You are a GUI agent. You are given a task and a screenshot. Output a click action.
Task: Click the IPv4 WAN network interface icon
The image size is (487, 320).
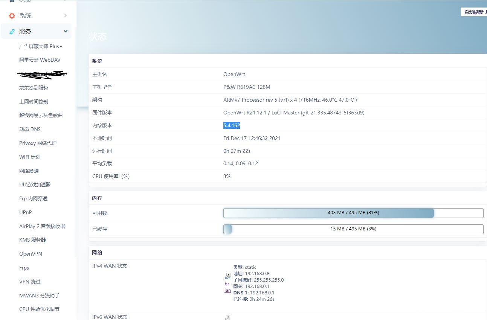pyautogui.click(x=227, y=276)
